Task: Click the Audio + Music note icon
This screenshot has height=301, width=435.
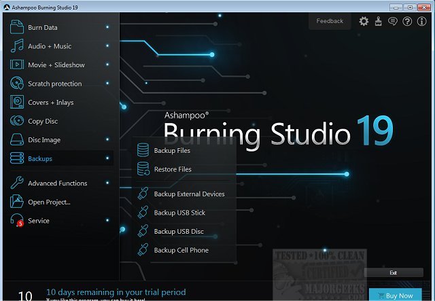Action: pyautogui.click(x=17, y=46)
